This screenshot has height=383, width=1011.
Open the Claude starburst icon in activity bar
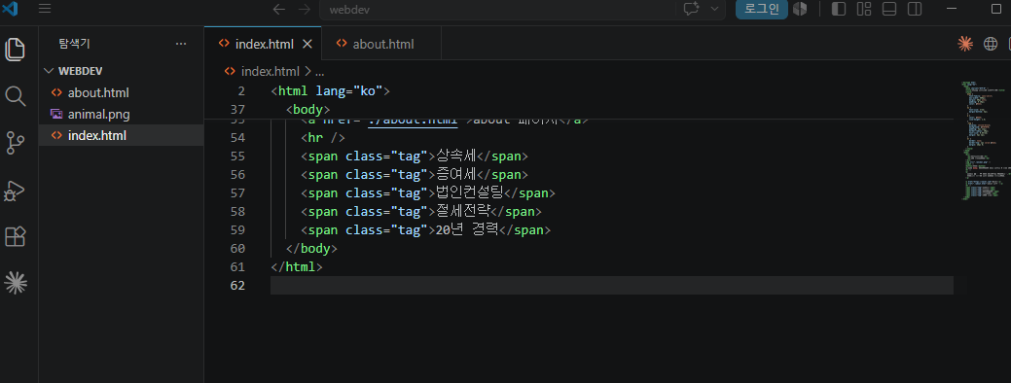(x=15, y=283)
